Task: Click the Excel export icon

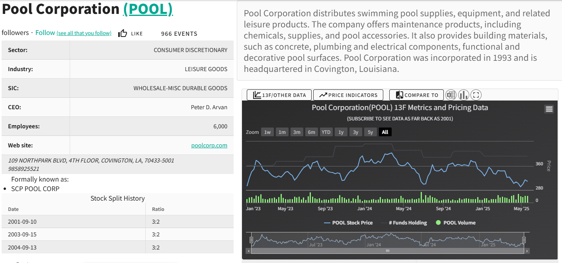Action: pyautogui.click(x=451, y=95)
